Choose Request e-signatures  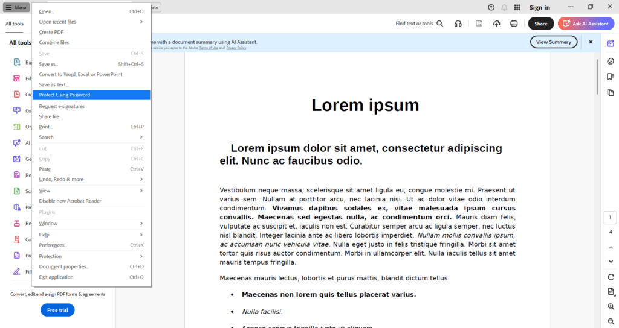point(91,106)
